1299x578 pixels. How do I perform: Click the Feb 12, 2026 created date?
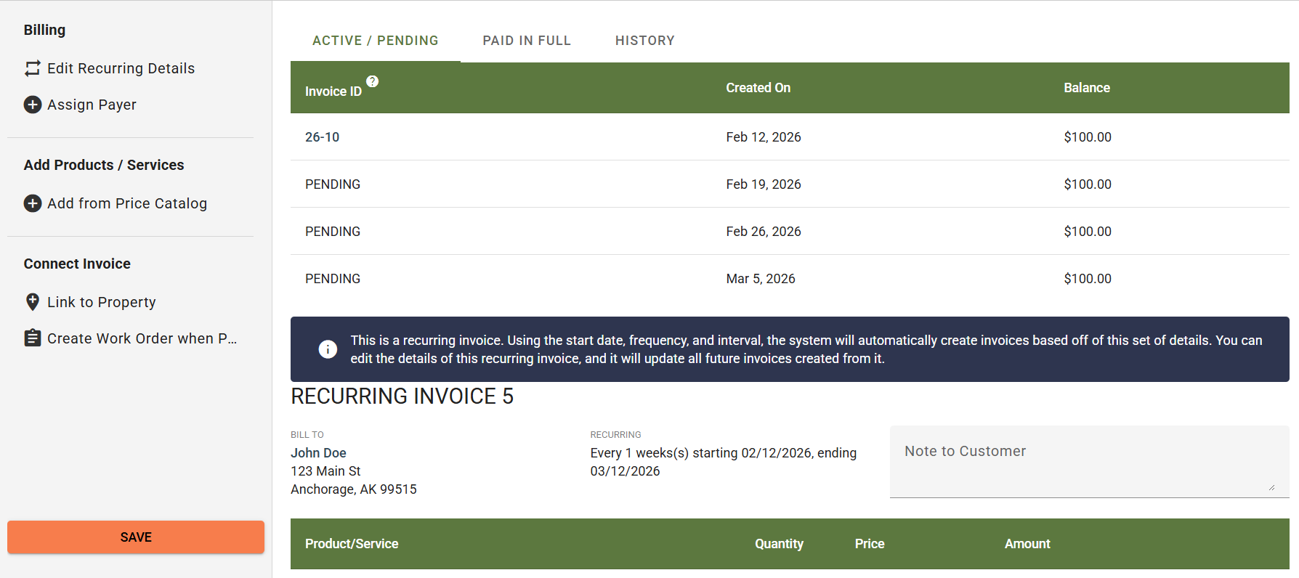pos(764,137)
